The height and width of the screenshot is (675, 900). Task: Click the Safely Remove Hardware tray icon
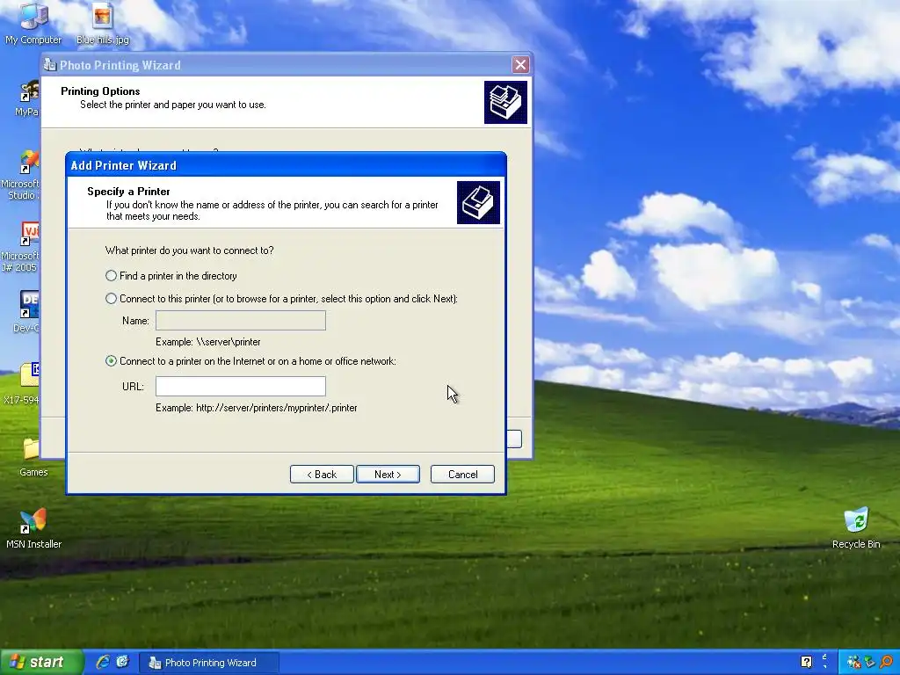(869, 663)
